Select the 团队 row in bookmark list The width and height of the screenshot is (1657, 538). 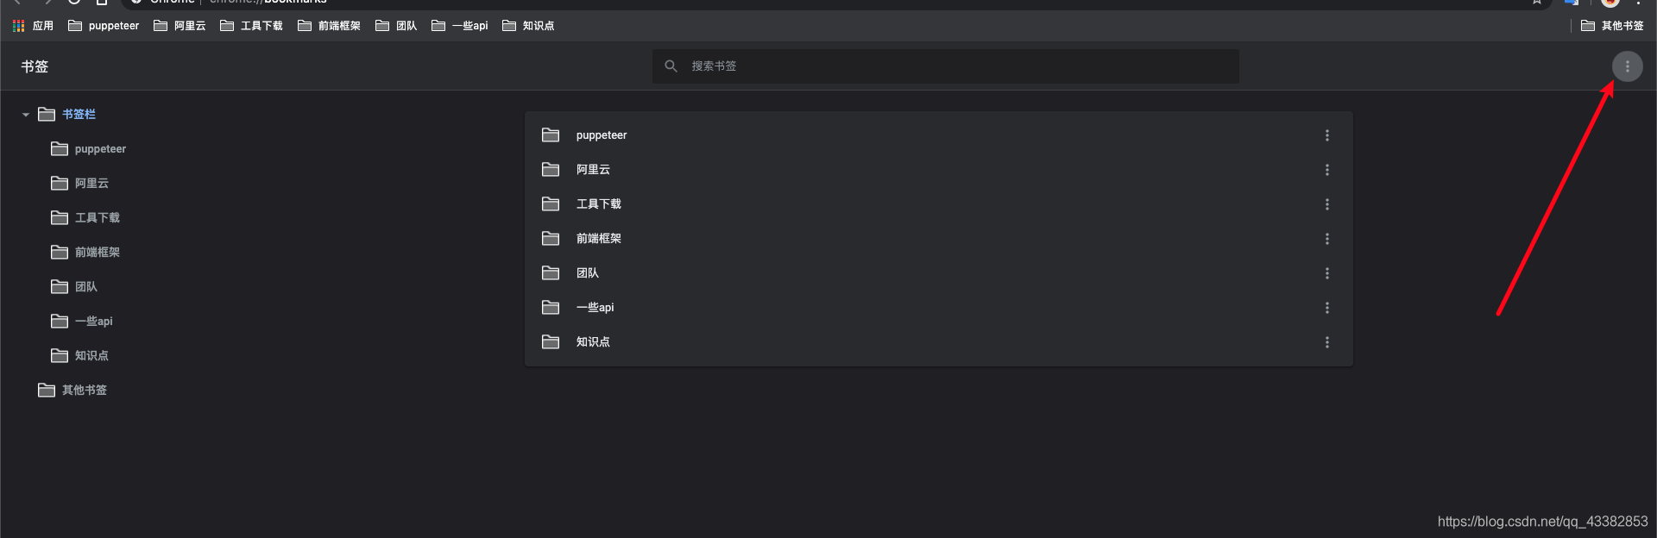point(939,273)
